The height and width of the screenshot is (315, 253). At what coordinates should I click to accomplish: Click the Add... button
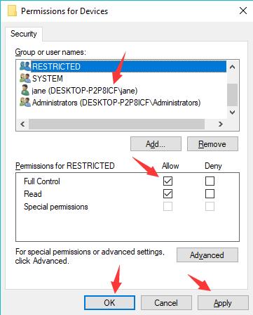point(156,144)
